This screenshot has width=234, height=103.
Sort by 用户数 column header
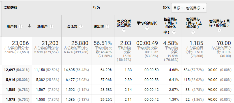(12, 27)
